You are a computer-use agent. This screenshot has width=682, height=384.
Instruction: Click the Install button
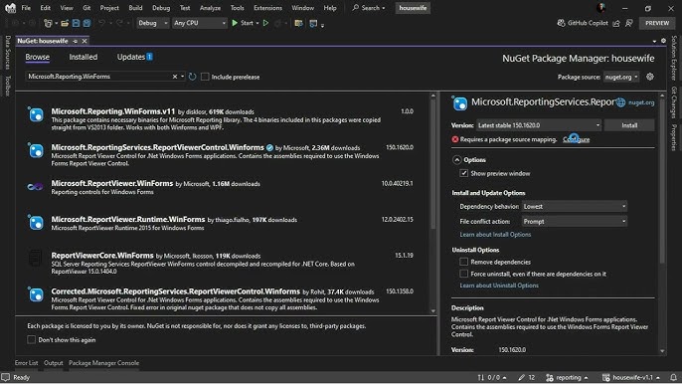pyautogui.click(x=629, y=125)
